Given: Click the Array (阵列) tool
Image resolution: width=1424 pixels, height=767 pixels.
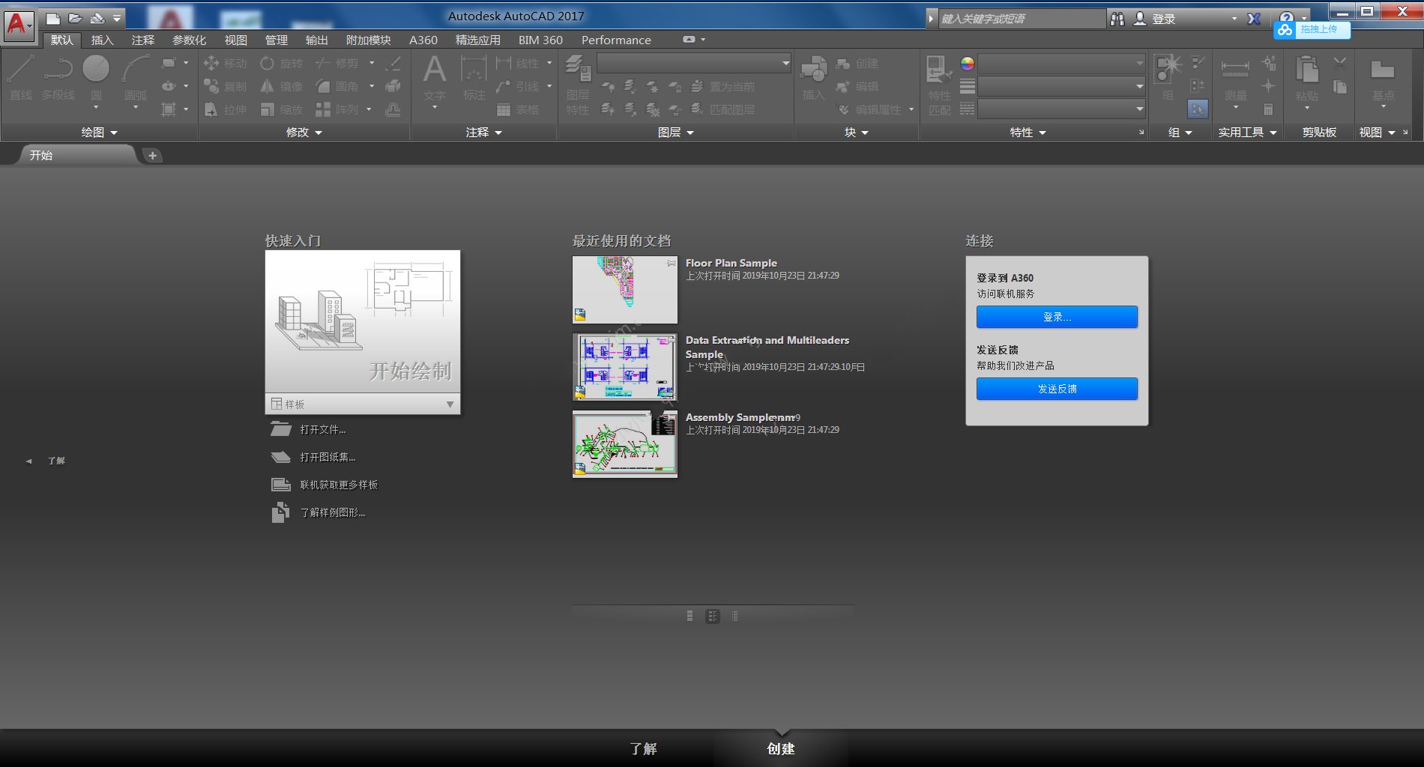Looking at the screenshot, I should pos(337,110).
